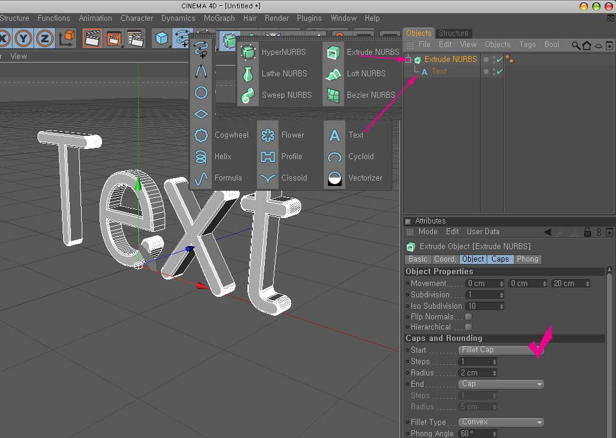Click the NURBS objects toolbar icon
The height and width of the screenshot is (438, 616).
pos(228,39)
